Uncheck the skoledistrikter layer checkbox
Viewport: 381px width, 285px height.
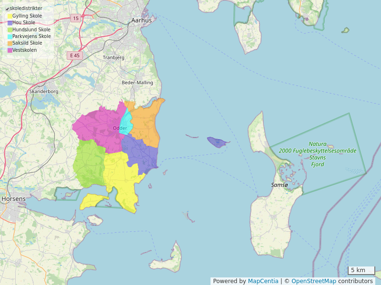pyautogui.click(x=8, y=9)
